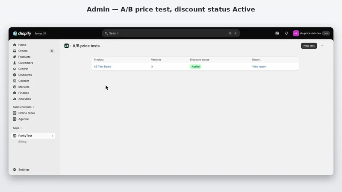Open the AB Test Board product link
The image size is (342, 192).
coord(103,67)
